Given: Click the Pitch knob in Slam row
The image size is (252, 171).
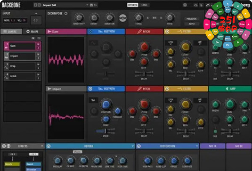Looking at the screenshot, I should (144, 47).
